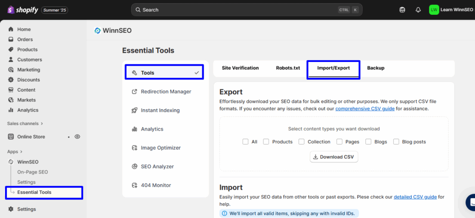Expand the Apps chevron
The height and width of the screenshot is (218, 475).
click(21, 152)
